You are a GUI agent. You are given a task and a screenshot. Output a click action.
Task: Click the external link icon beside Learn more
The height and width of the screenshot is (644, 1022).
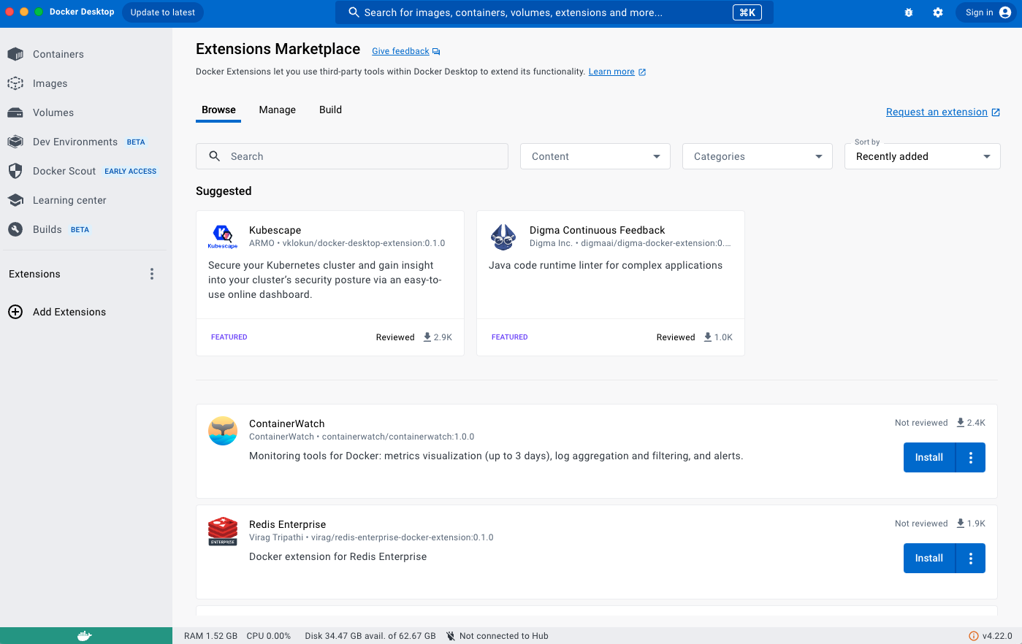click(642, 72)
